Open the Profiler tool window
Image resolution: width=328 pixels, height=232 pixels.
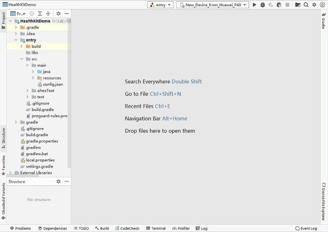(x=181, y=228)
